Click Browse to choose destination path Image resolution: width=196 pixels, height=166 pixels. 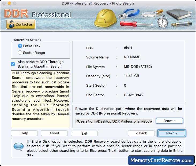click(169, 121)
